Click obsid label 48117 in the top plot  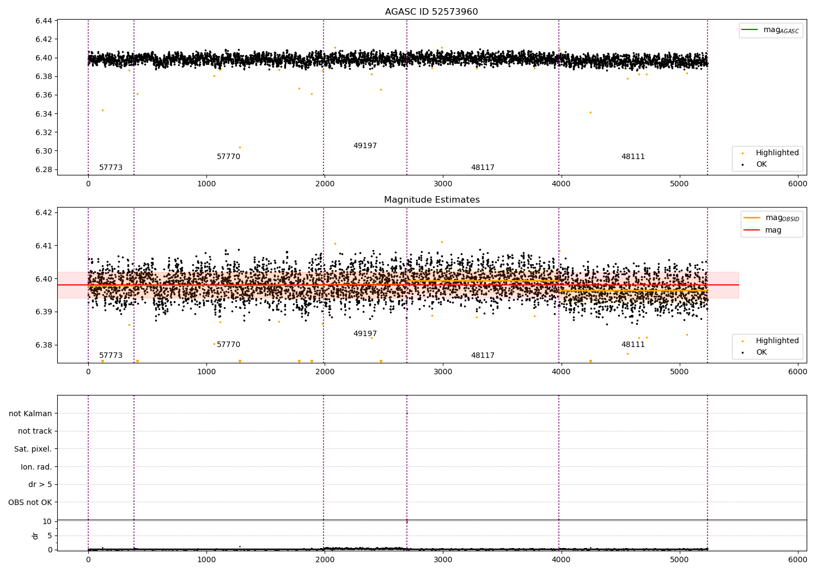click(x=483, y=168)
